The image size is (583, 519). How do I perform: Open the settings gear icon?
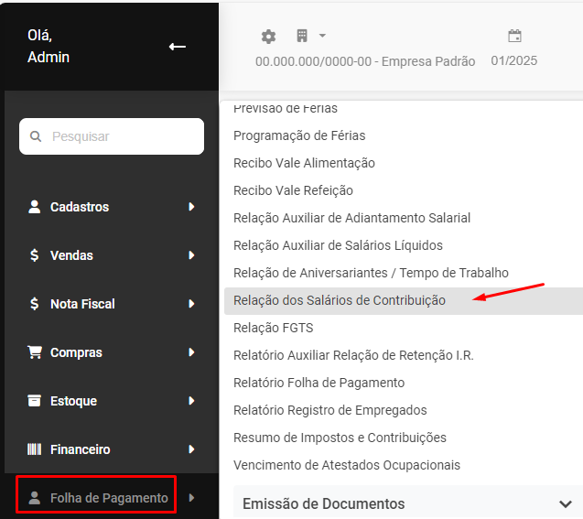[268, 37]
